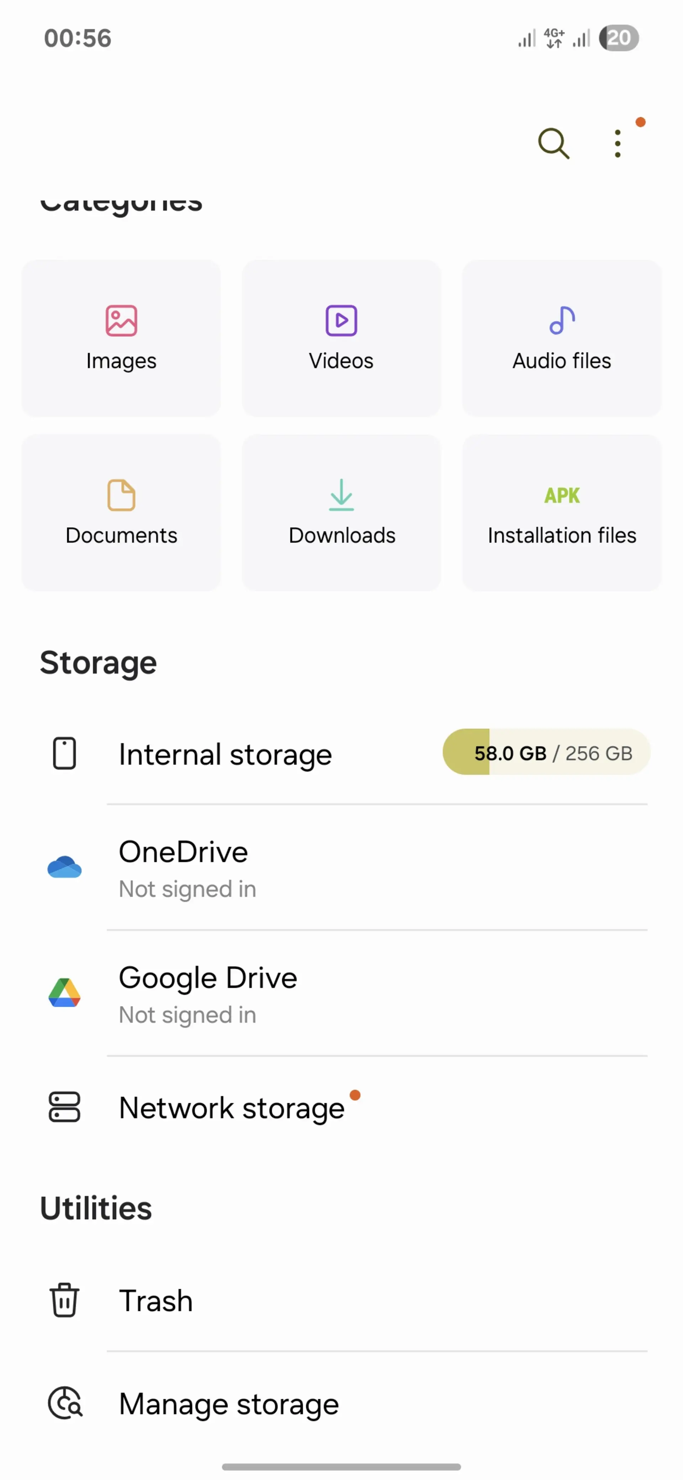Open the Audio files category

click(562, 338)
